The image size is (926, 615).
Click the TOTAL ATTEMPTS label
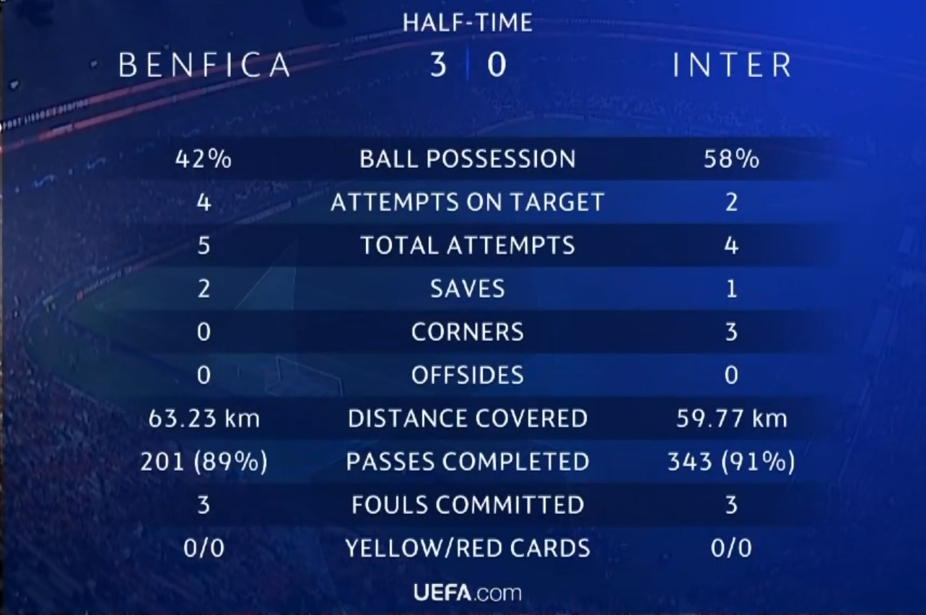[468, 245]
